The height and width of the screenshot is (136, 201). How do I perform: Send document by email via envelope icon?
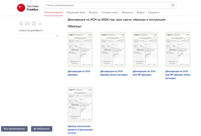click(27, 24)
